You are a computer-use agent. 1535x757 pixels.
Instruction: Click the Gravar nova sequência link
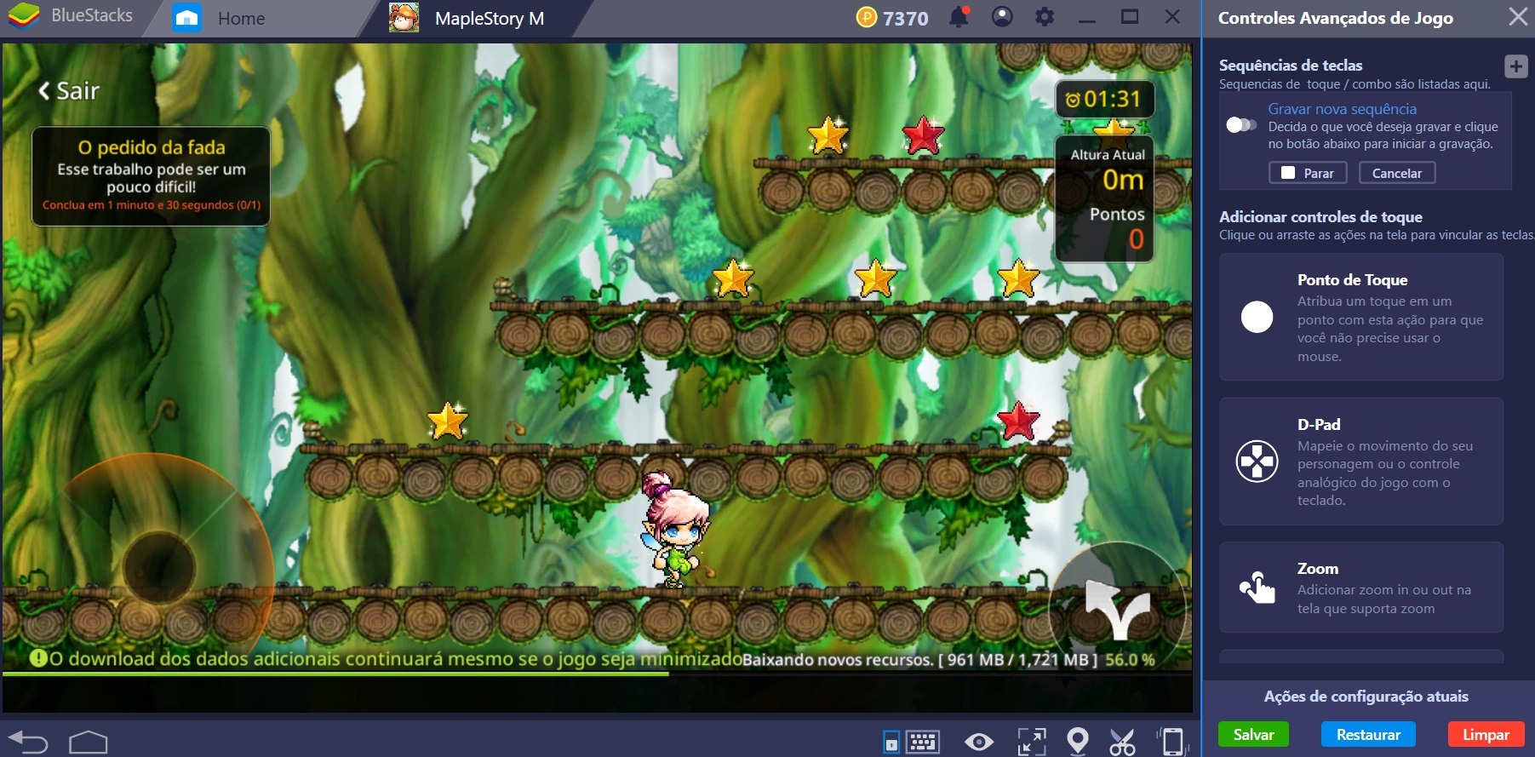(1342, 109)
